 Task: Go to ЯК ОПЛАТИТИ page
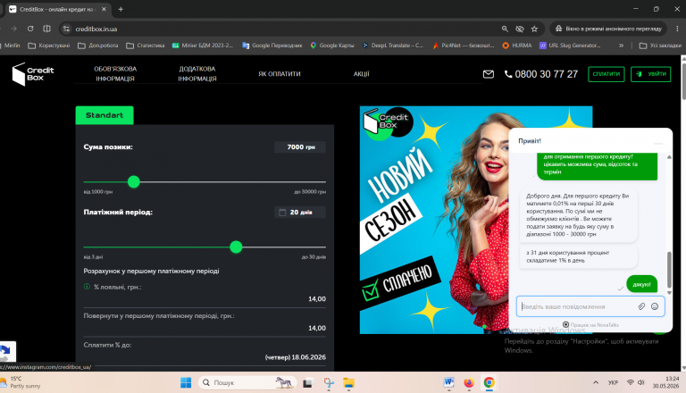279,74
